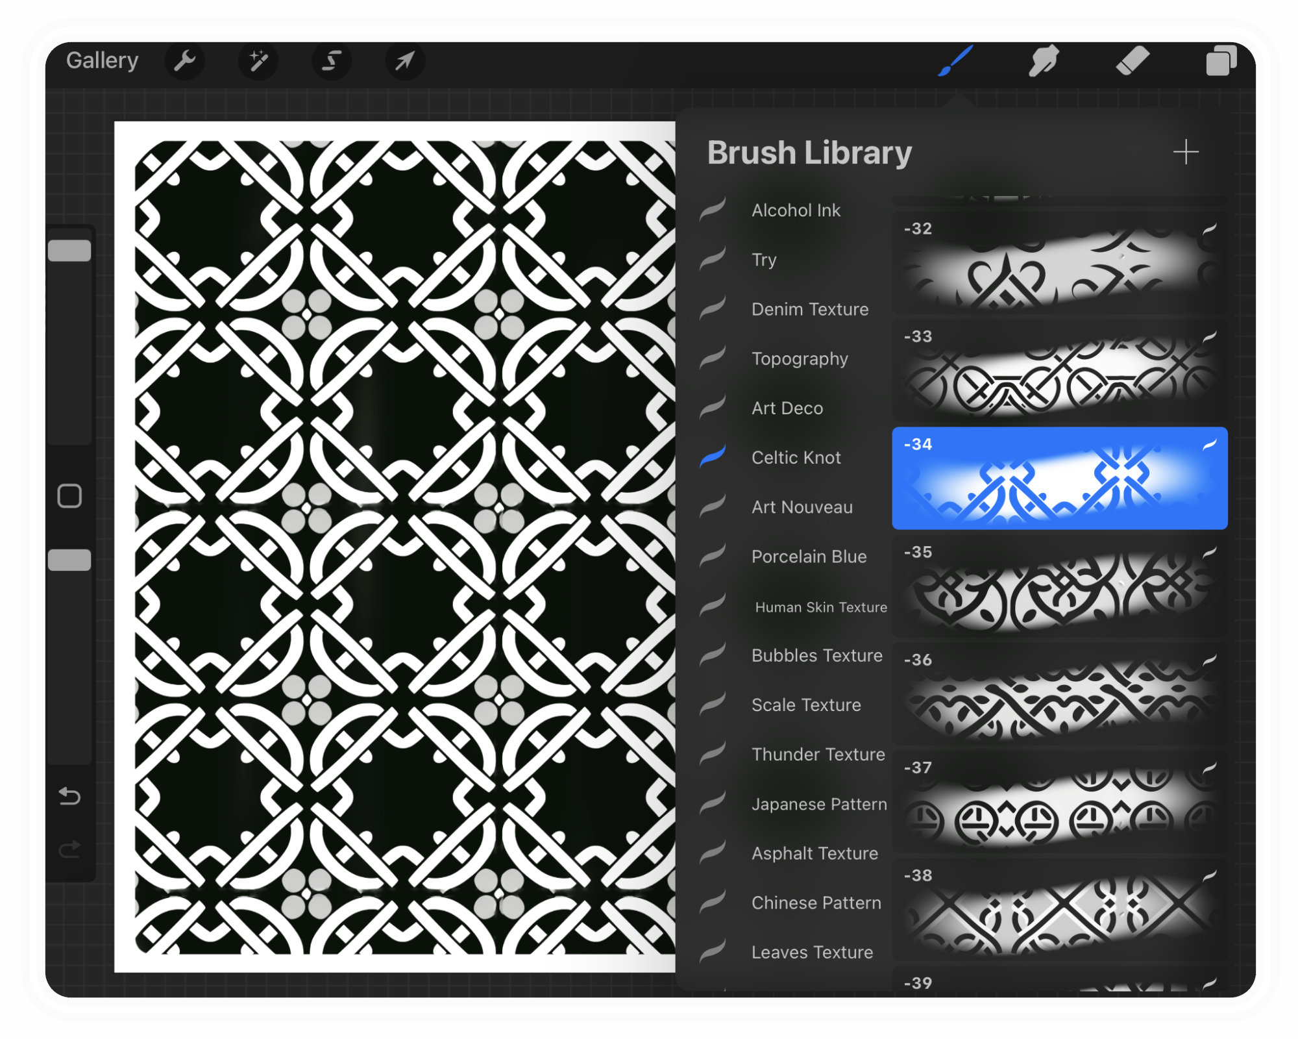The image size is (1298, 1039).
Task: Return to the Gallery
Action: click(x=103, y=60)
